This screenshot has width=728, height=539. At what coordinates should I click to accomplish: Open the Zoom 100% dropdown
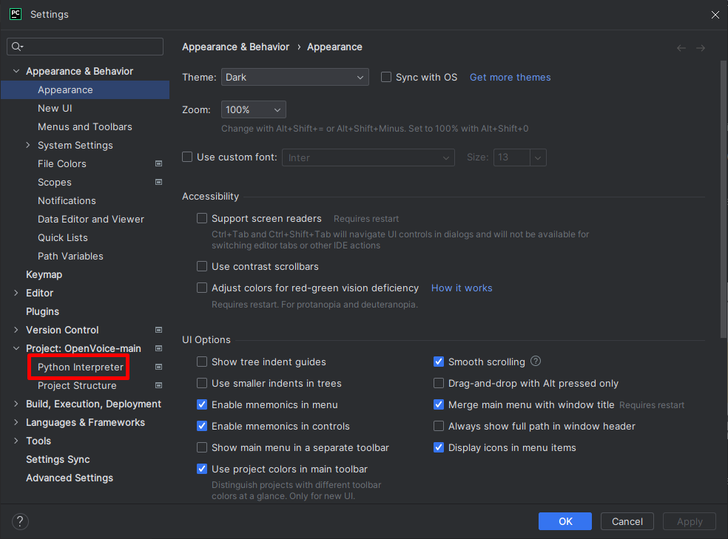(x=254, y=109)
